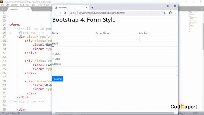Click into the Mobile input field

coord(159,39)
